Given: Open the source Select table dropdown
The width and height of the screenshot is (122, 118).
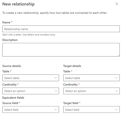Looking at the screenshot, I should tap(31, 78).
